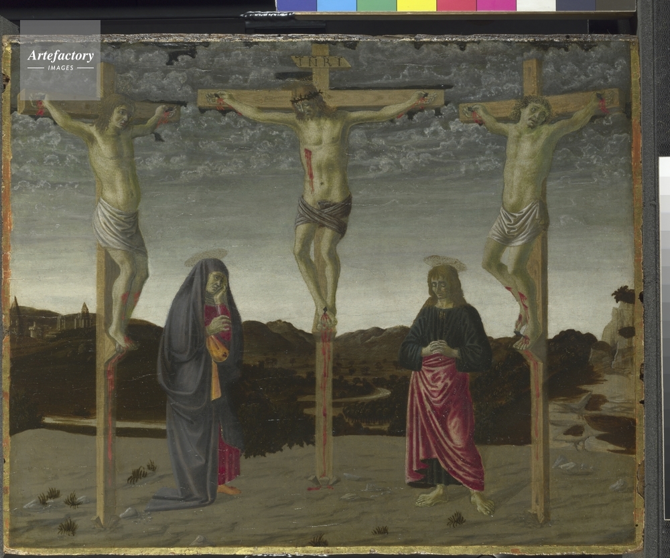Select the green color calibration patch
Viewport: 670px width, 558px height.
tap(376, 5)
